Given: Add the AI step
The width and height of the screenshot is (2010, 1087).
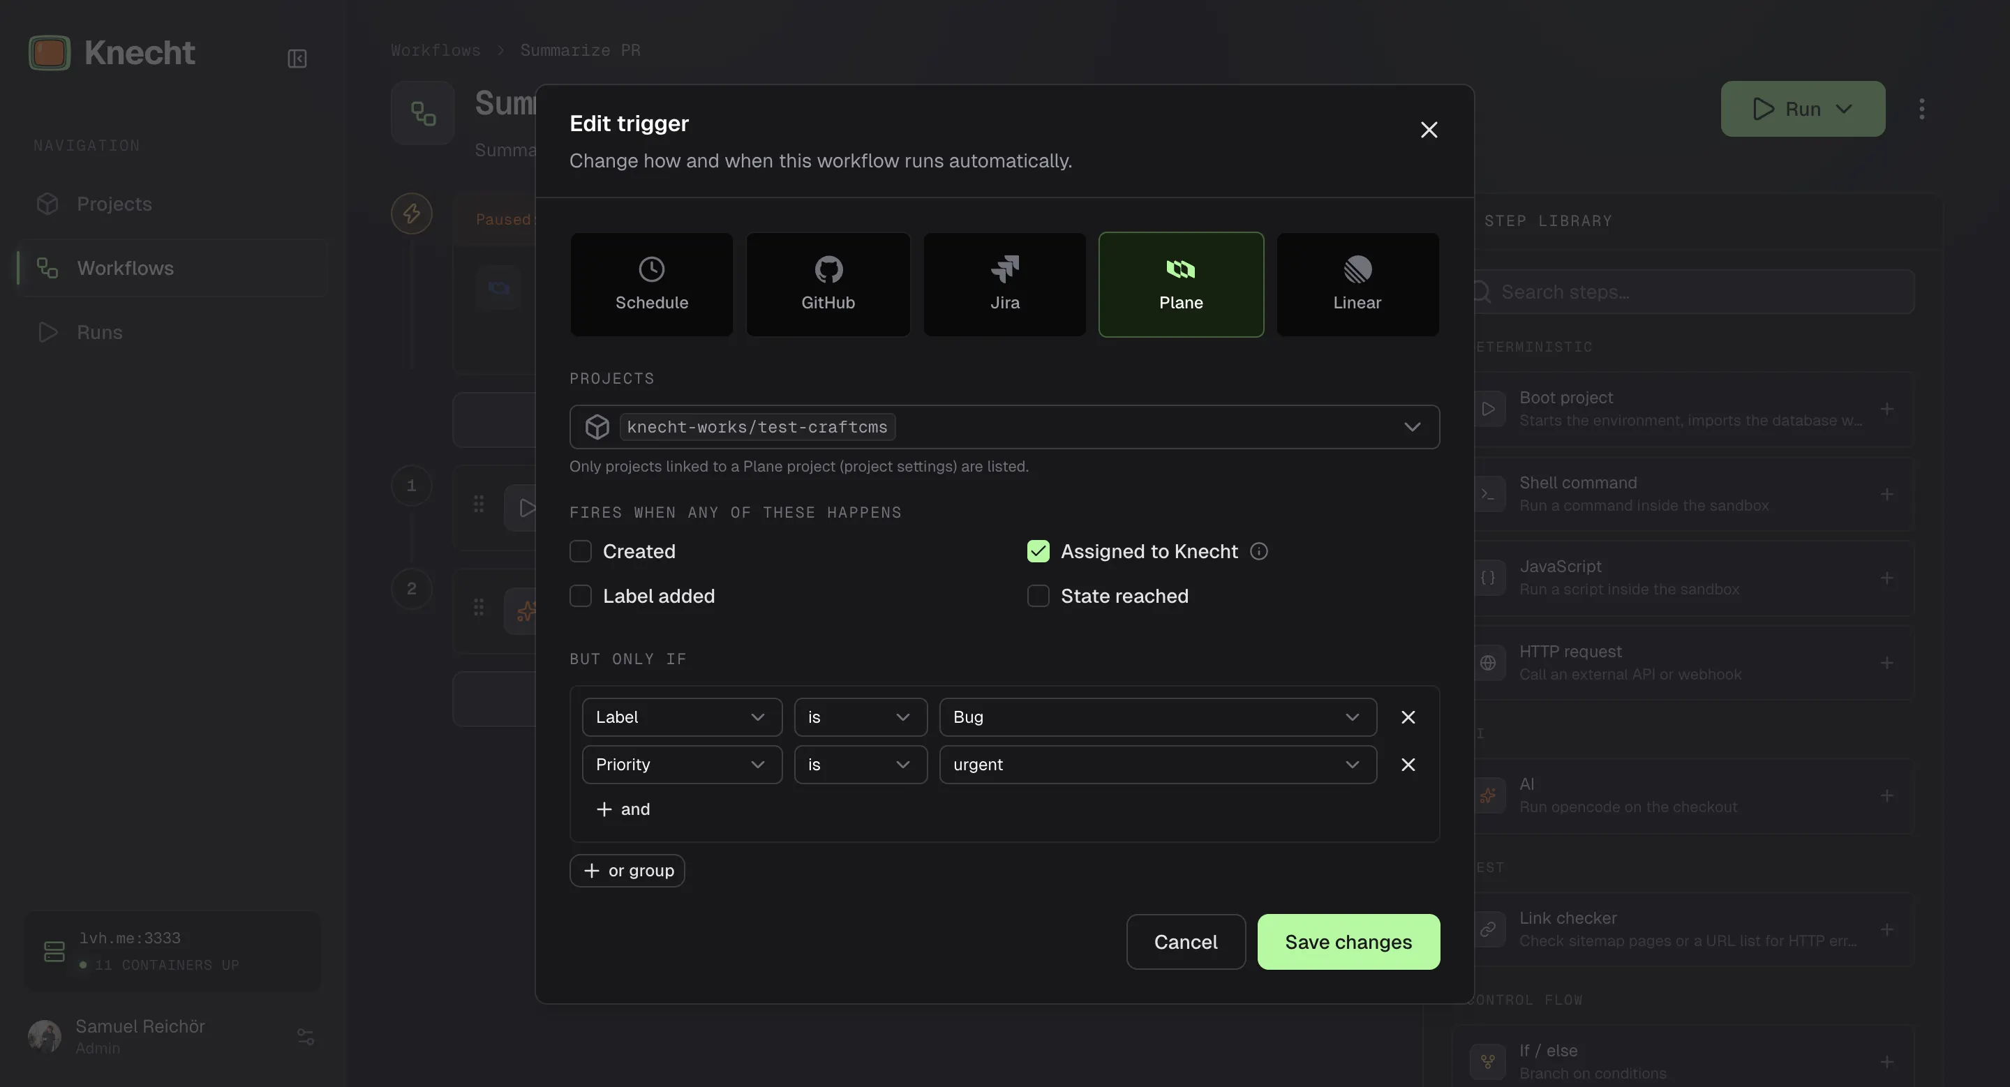Looking at the screenshot, I should pos(1886,795).
